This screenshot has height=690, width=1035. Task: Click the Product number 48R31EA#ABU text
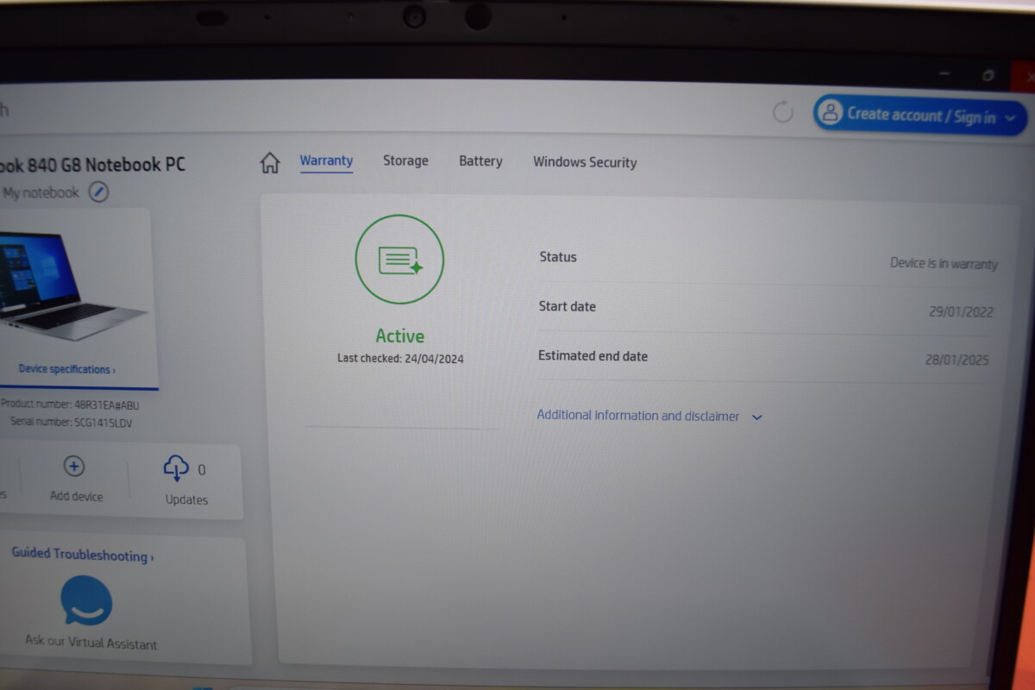pyautogui.click(x=70, y=405)
